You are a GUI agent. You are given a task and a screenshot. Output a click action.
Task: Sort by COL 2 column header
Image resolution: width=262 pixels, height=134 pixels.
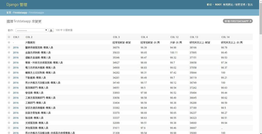pos(29,37)
